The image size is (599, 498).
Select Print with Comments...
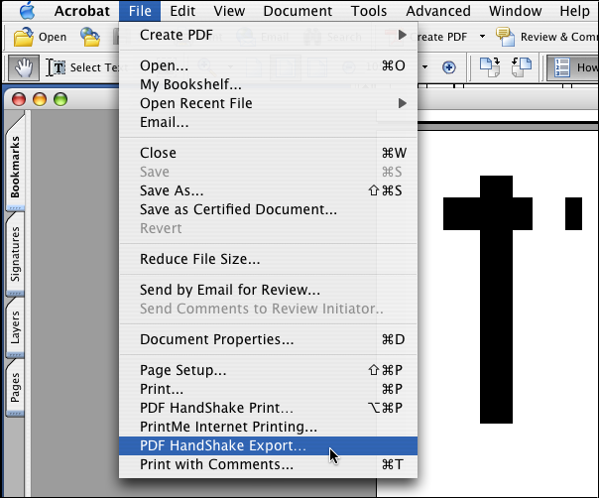268,464
